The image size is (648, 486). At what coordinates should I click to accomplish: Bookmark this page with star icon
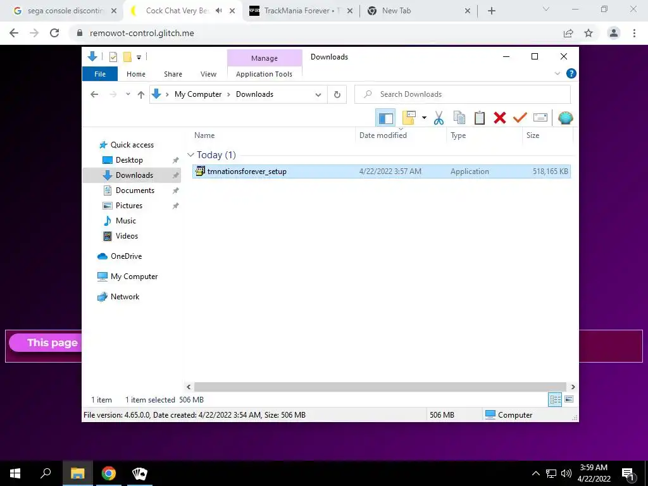click(x=589, y=33)
